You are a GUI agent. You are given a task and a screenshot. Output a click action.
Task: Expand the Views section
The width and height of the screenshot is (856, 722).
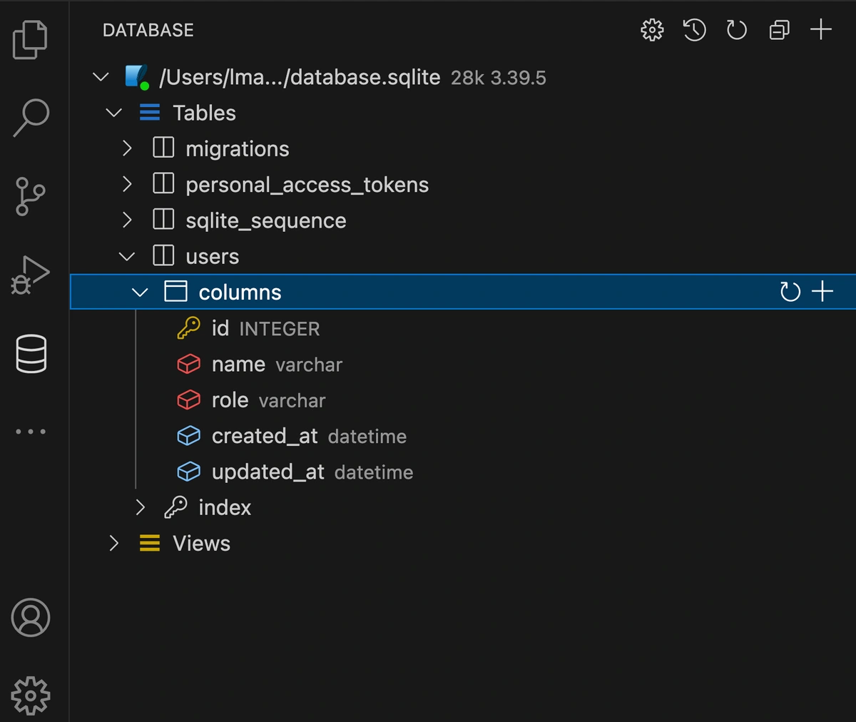click(114, 544)
